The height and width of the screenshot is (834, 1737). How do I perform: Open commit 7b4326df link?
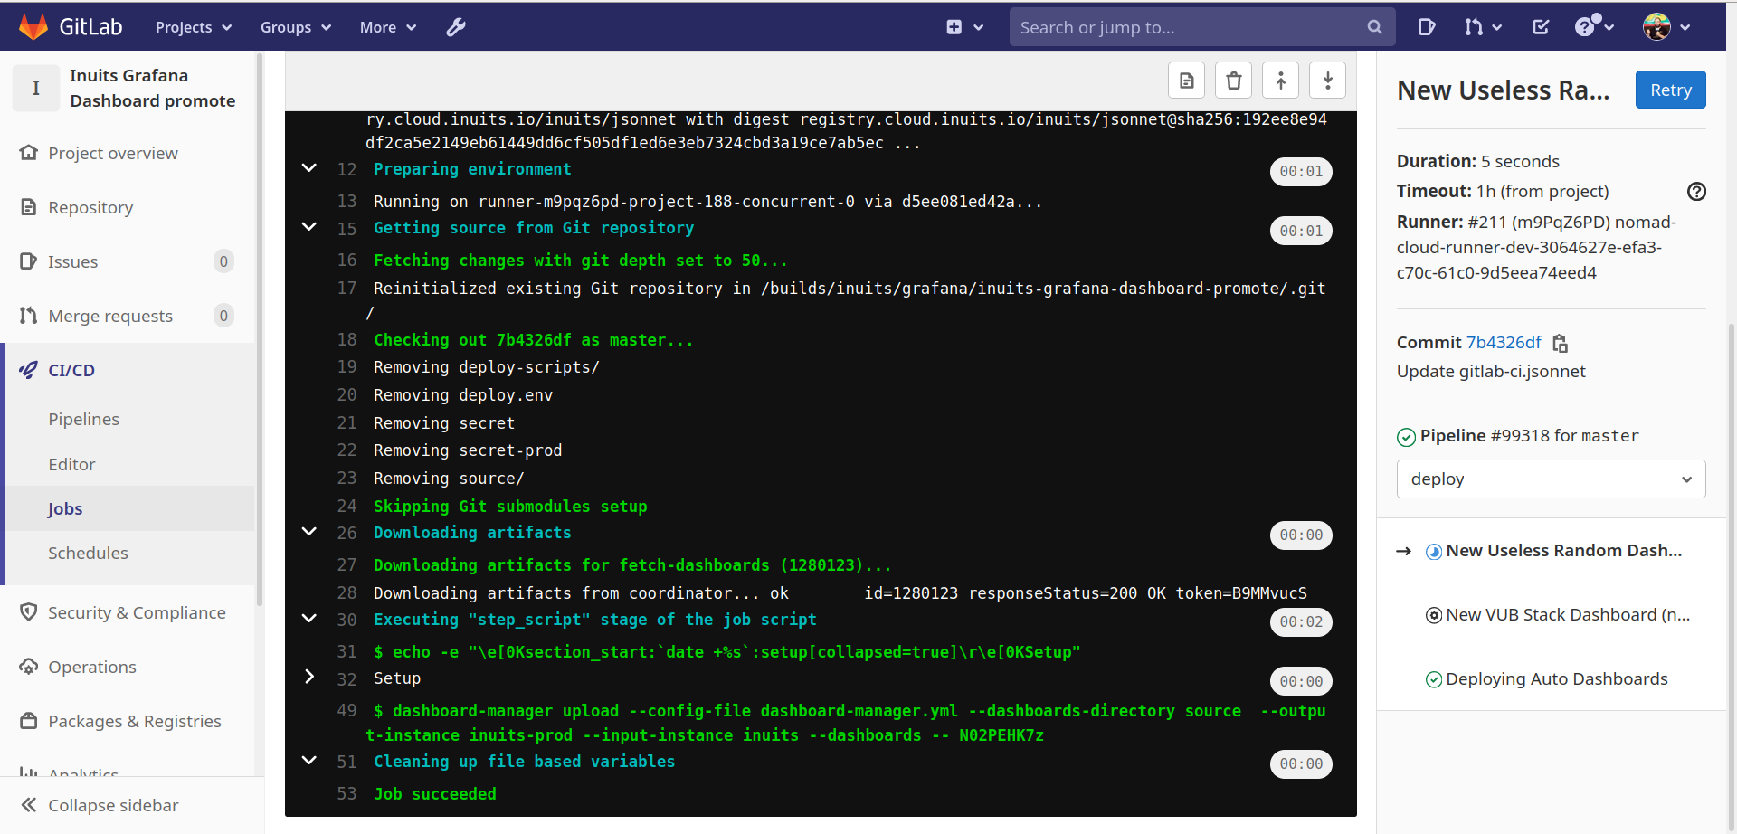pos(1504,342)
